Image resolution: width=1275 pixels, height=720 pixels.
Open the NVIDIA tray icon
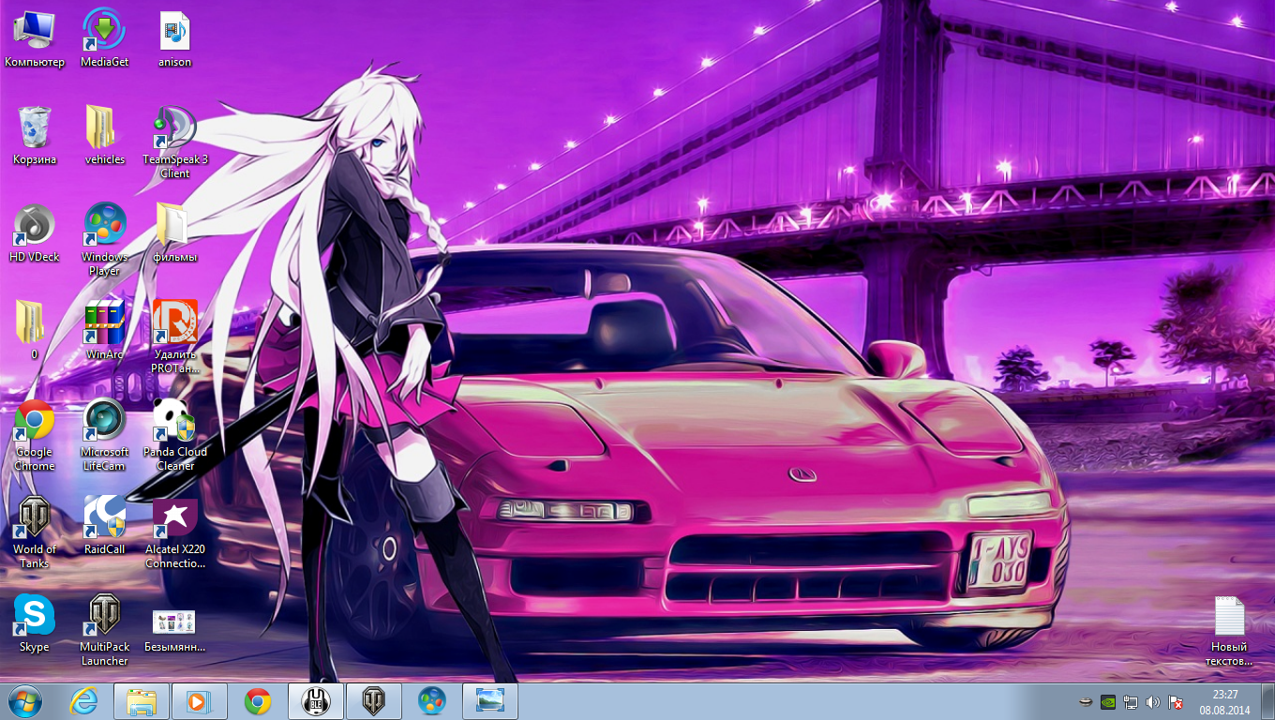[x=1108, y=701]
